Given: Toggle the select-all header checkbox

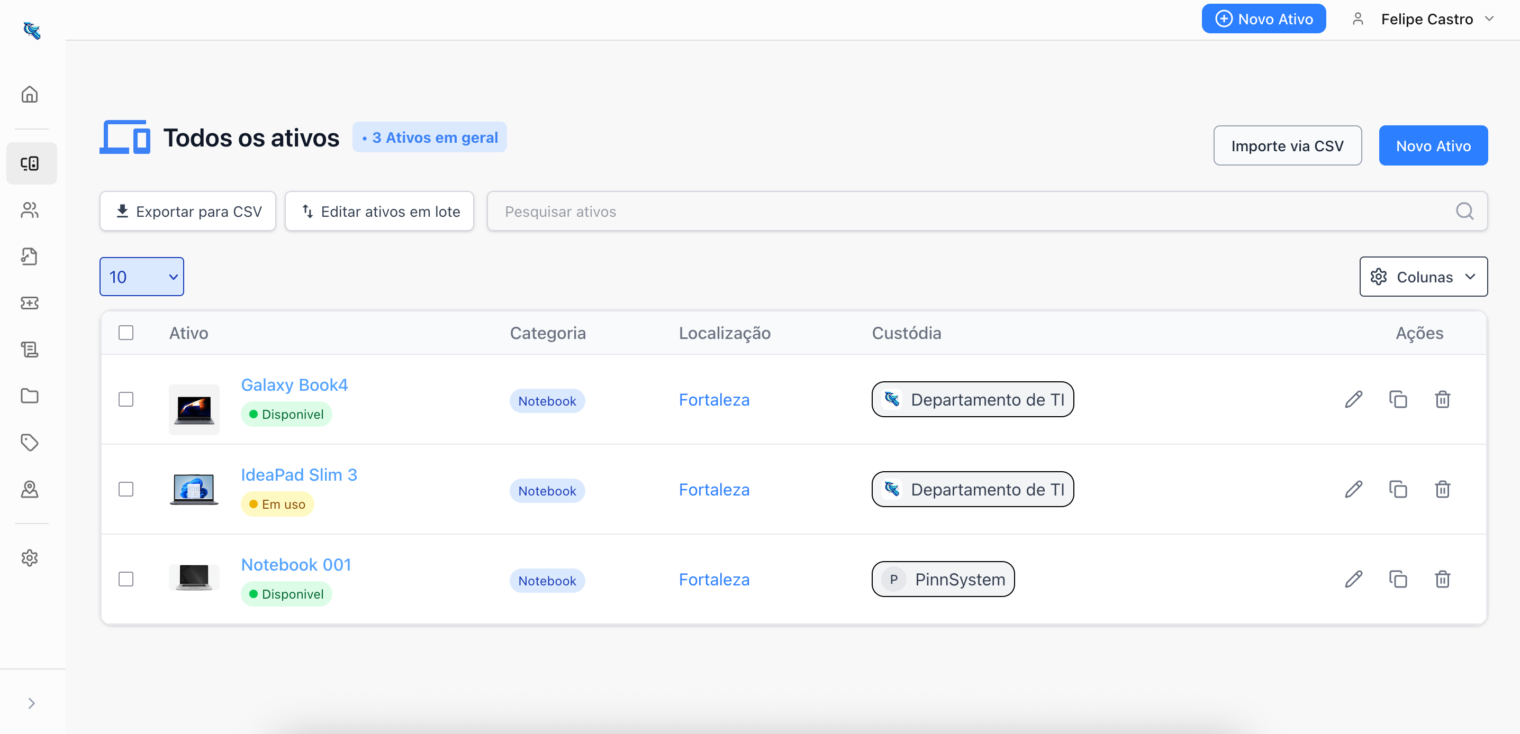Looking at the screenshot, I should click(x=125, y=333).
